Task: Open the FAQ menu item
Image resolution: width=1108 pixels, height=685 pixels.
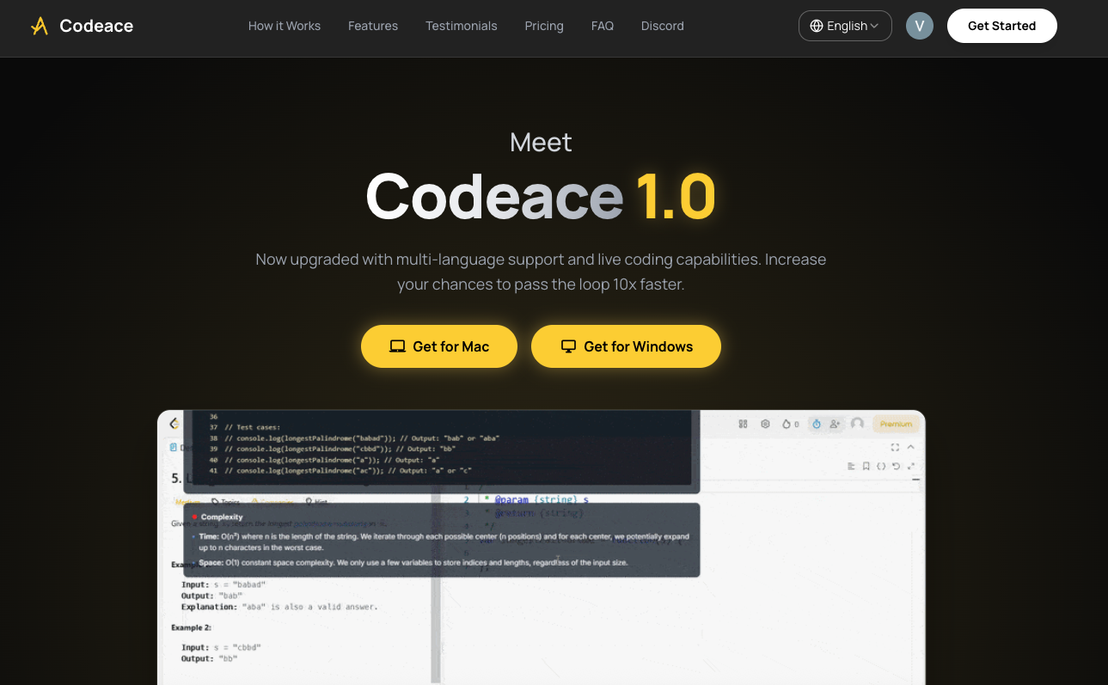Action: tap(602, 26)
